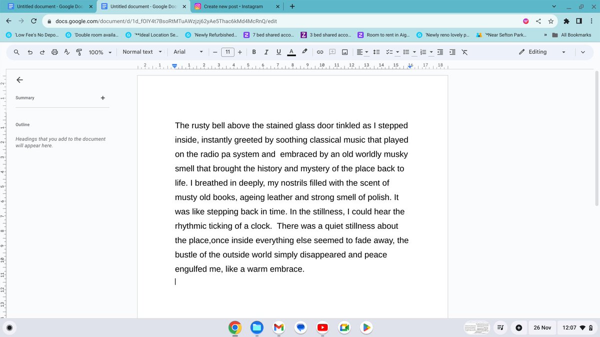Add a comment via the comment icon
Screen dimensions: 600x337
331,51
